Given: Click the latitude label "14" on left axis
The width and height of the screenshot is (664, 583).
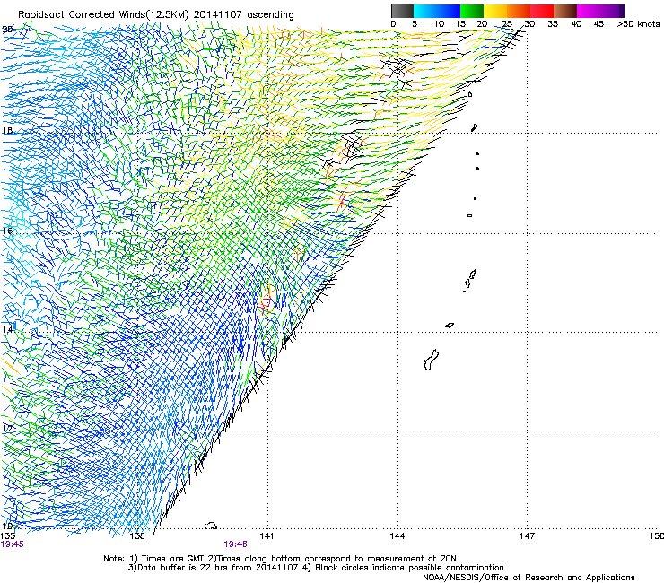Looking at the screenshot, I should click(x=7, y=330).
